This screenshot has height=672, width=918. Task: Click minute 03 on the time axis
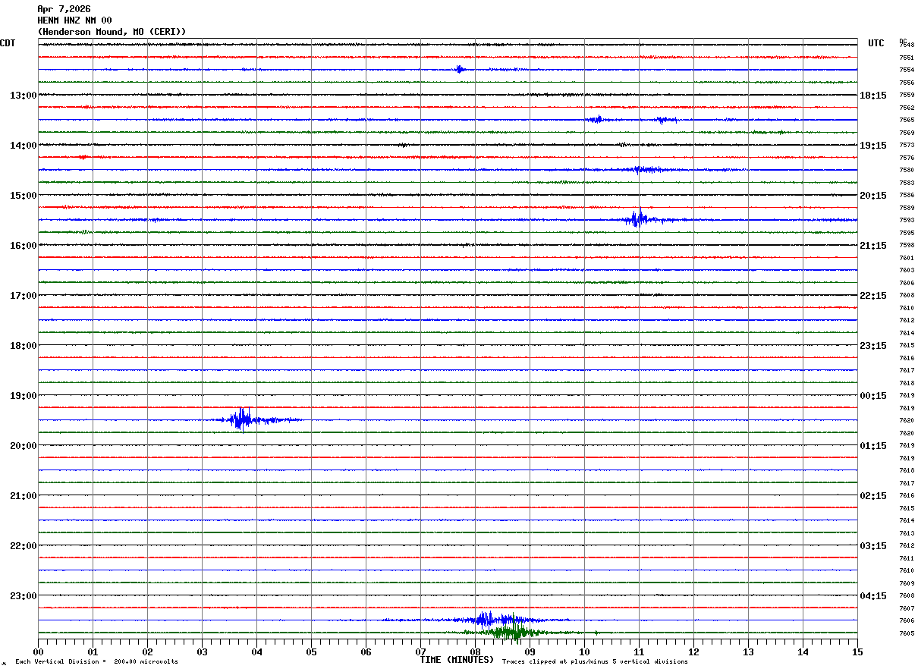tap(203, 652)
